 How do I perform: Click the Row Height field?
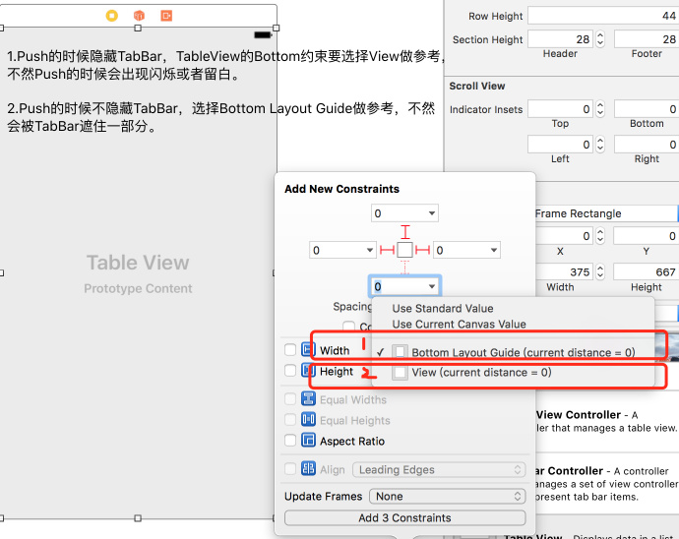coord(603,16)
